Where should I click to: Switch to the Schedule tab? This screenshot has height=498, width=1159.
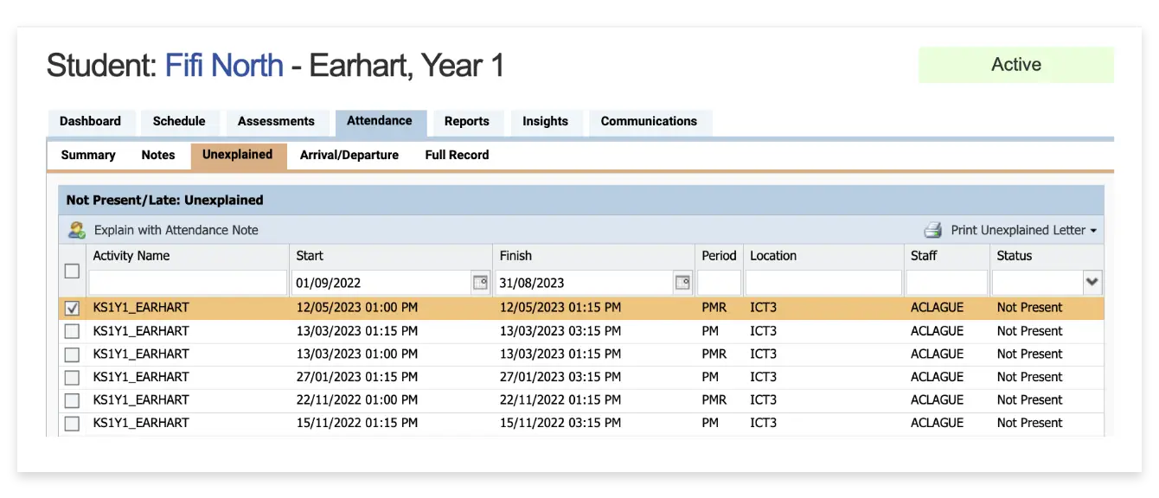(179, 121)
